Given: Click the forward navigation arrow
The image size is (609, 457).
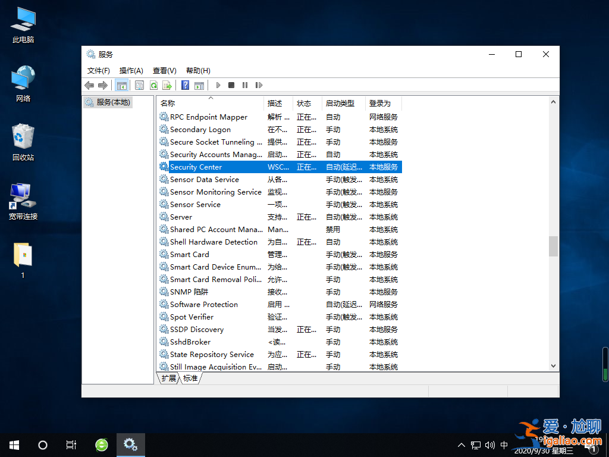Looking at the screenshot, I should tap(102, 85).
